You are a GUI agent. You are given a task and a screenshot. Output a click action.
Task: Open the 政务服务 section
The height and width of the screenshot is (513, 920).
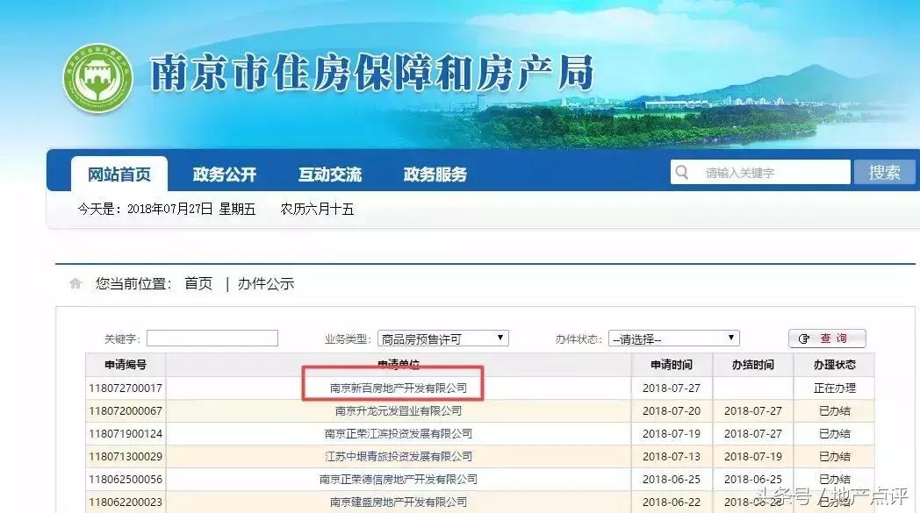[435, 173]
